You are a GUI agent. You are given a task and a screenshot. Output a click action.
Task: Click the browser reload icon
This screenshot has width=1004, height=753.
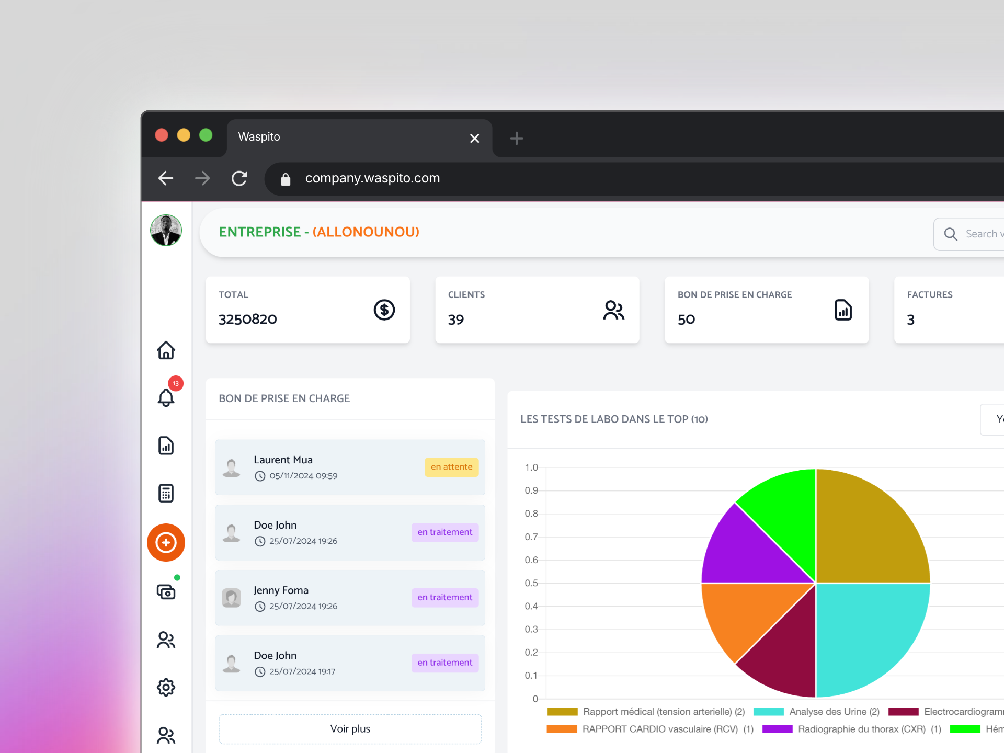pos(239,178)
